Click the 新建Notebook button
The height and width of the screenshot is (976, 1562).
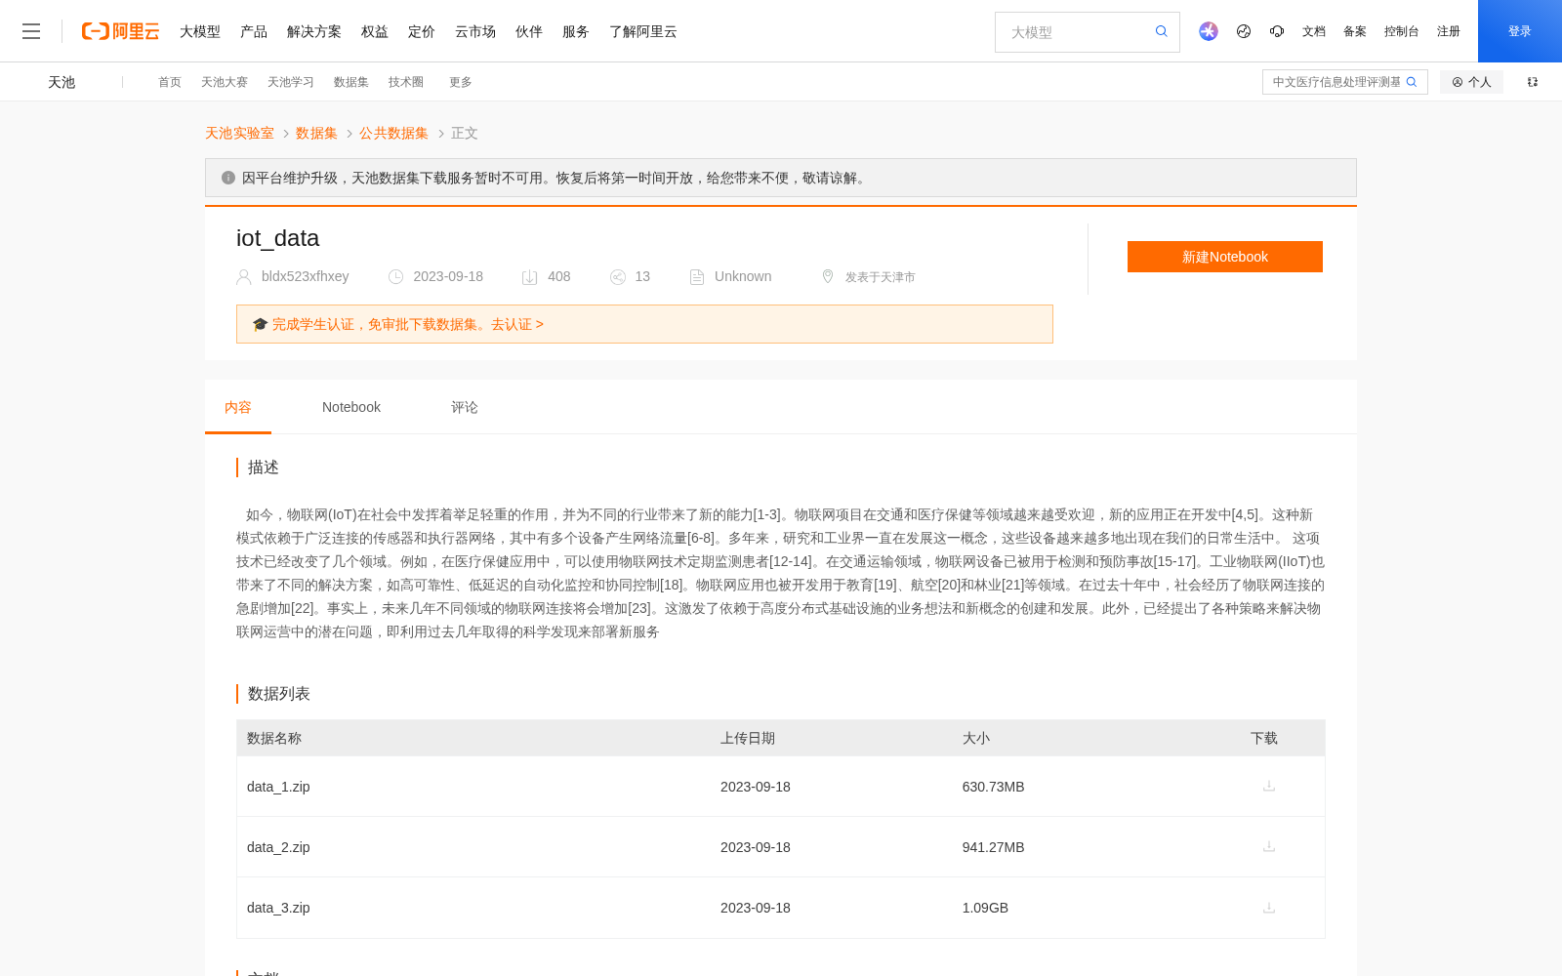point(1225,257)
